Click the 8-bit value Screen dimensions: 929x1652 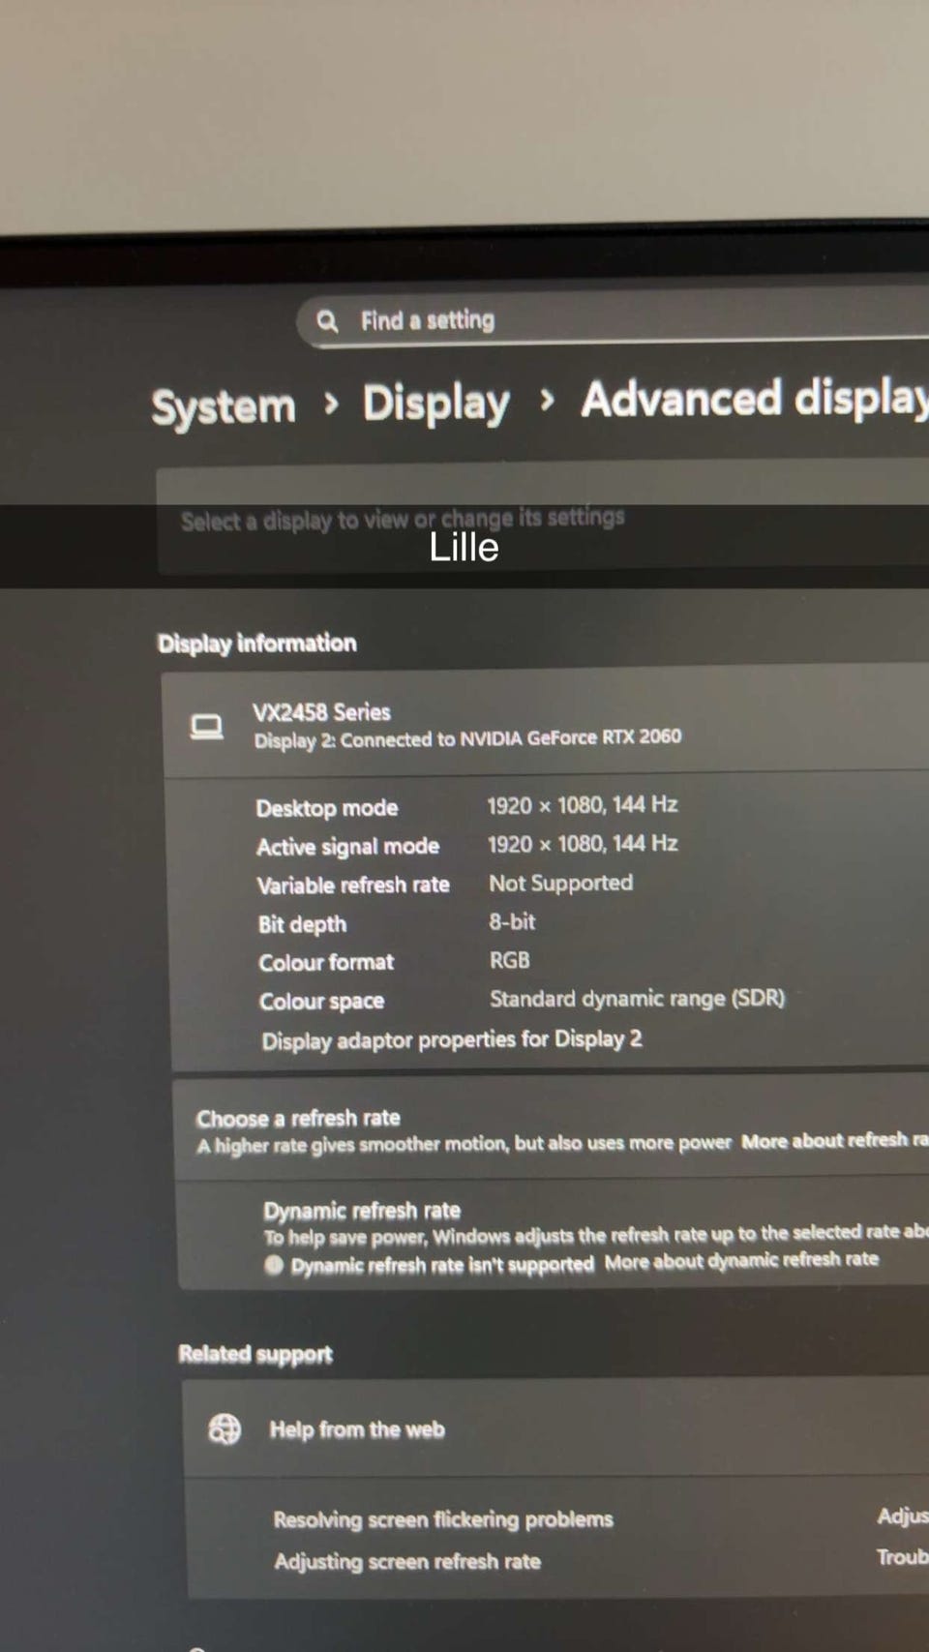(x=512, y=921)
